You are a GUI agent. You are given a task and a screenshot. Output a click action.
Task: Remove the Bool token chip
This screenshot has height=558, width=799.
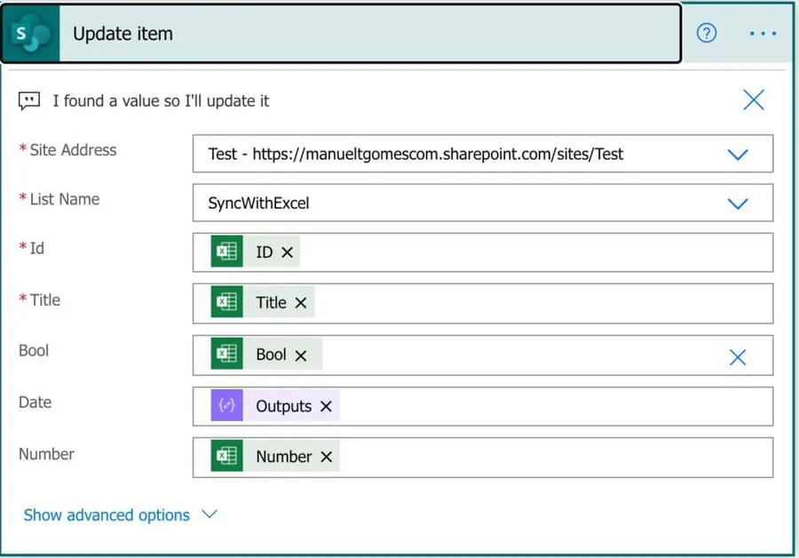pos(301,355)
